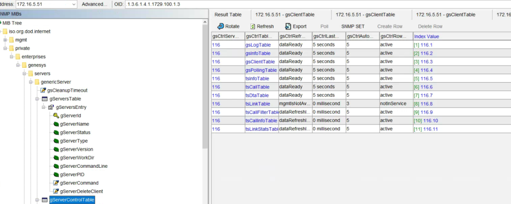Expand the mgmt folder node
This screenshot has height=204, width=511.
click(x=5, y=40)
